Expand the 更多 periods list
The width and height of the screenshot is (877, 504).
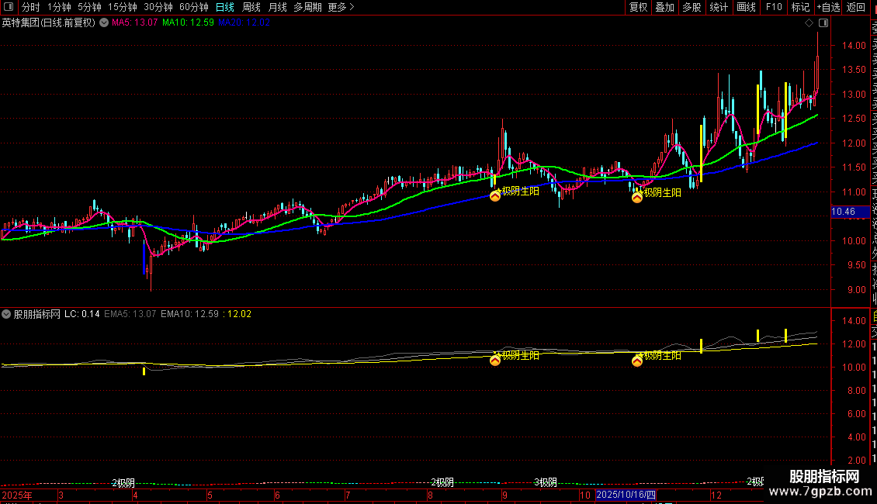click(341, 7)
